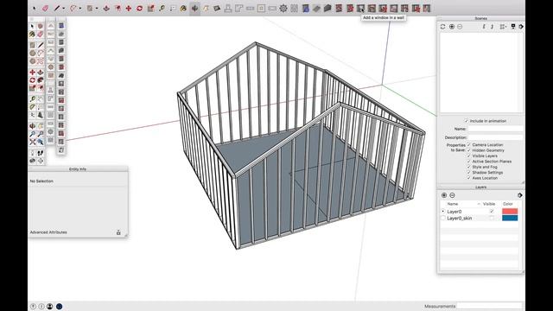Click the Color column header in Layers
Image resolution: width=553 pixels, height=311 pixels.
508,204
